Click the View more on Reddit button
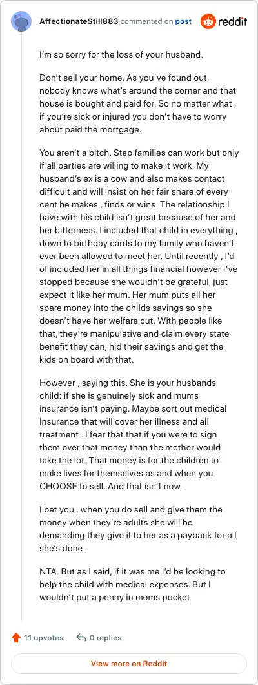 coord(129,664)
